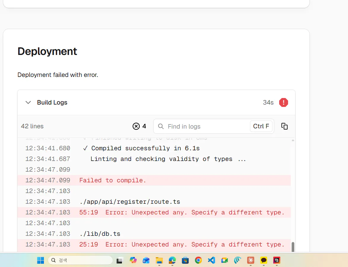Click the log panel vertical scrollbar thumb
The image size is (348, 267).
point(293,247)
